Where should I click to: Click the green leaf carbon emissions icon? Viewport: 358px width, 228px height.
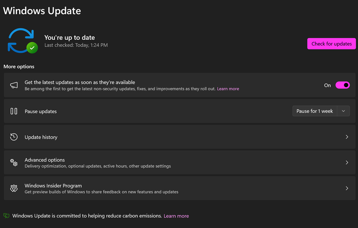pos(6,216)
